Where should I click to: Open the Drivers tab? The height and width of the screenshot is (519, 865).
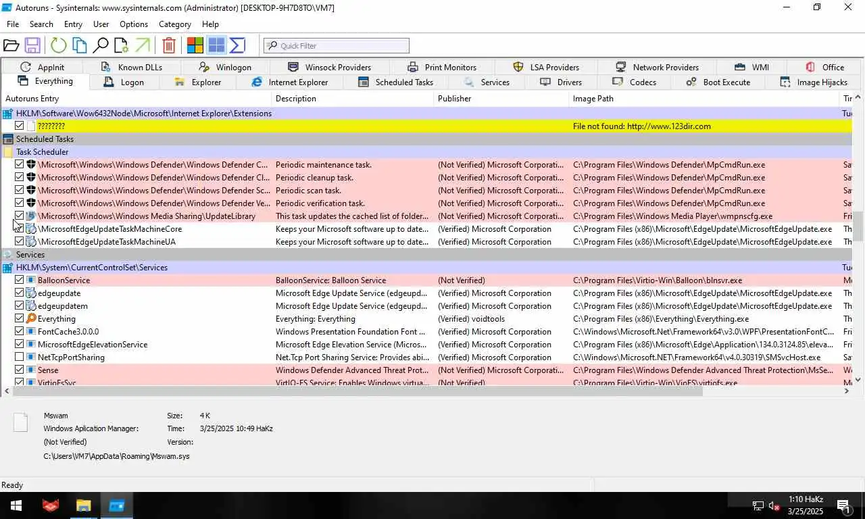pos(561,82)
